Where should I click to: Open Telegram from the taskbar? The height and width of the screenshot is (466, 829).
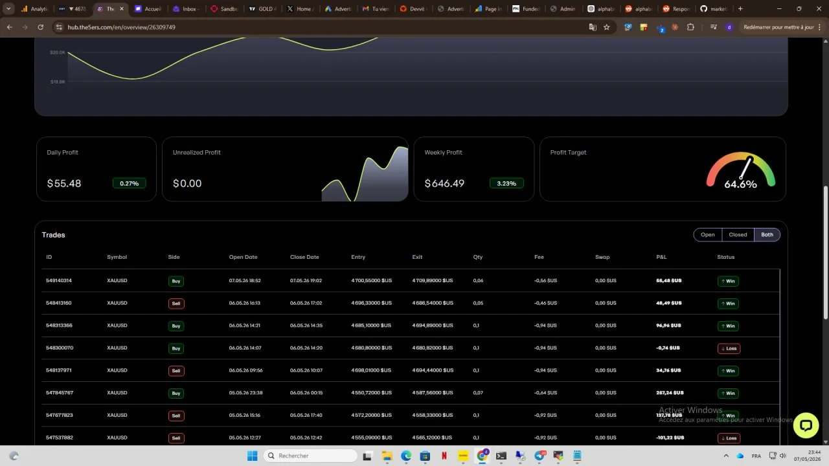click(x=539, y=456)
